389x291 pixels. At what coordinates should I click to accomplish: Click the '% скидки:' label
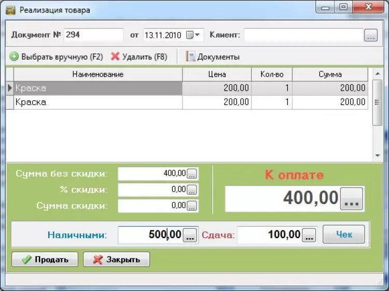click(x=84, y=190)
